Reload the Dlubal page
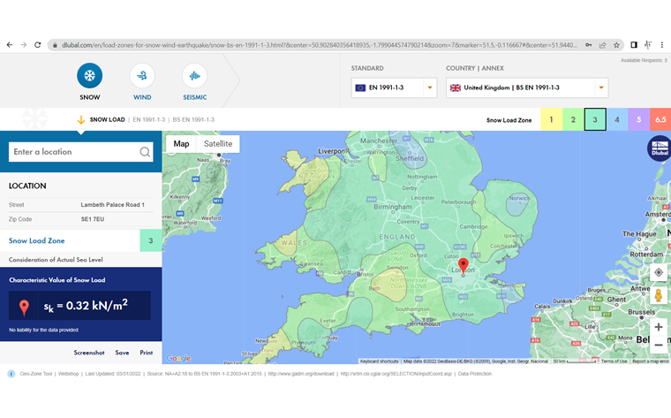Screen dimensions: 671x418 (38, 44)
